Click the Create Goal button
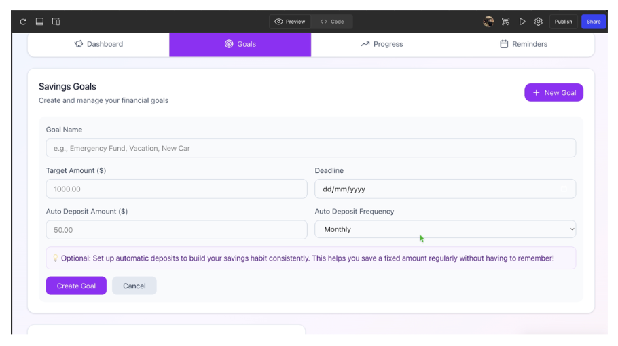This screenshot has width=618, height=346. pos(76,286)
